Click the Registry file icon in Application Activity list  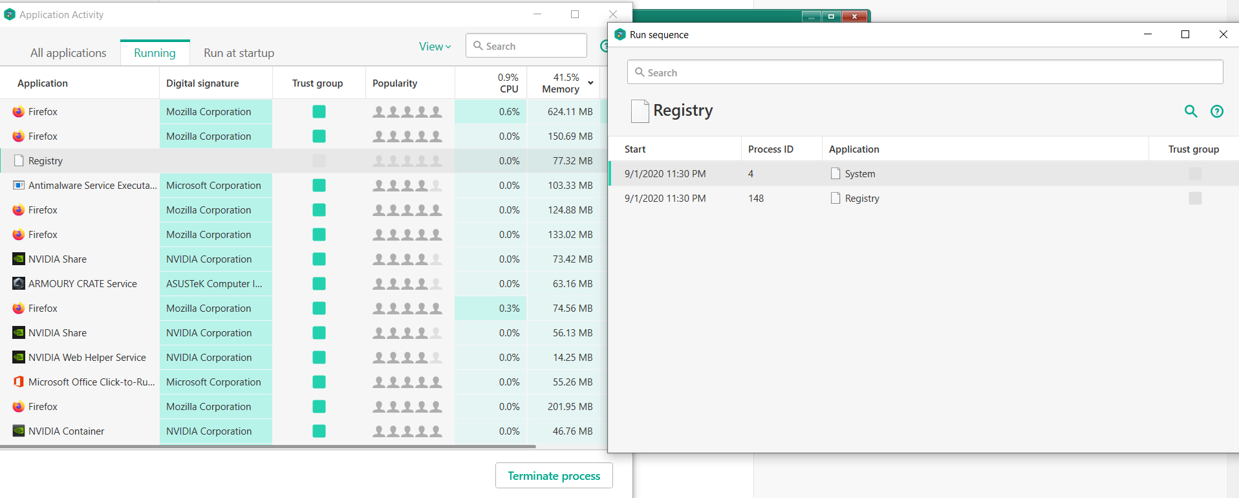pyautogui.click(x=19, y=161)
